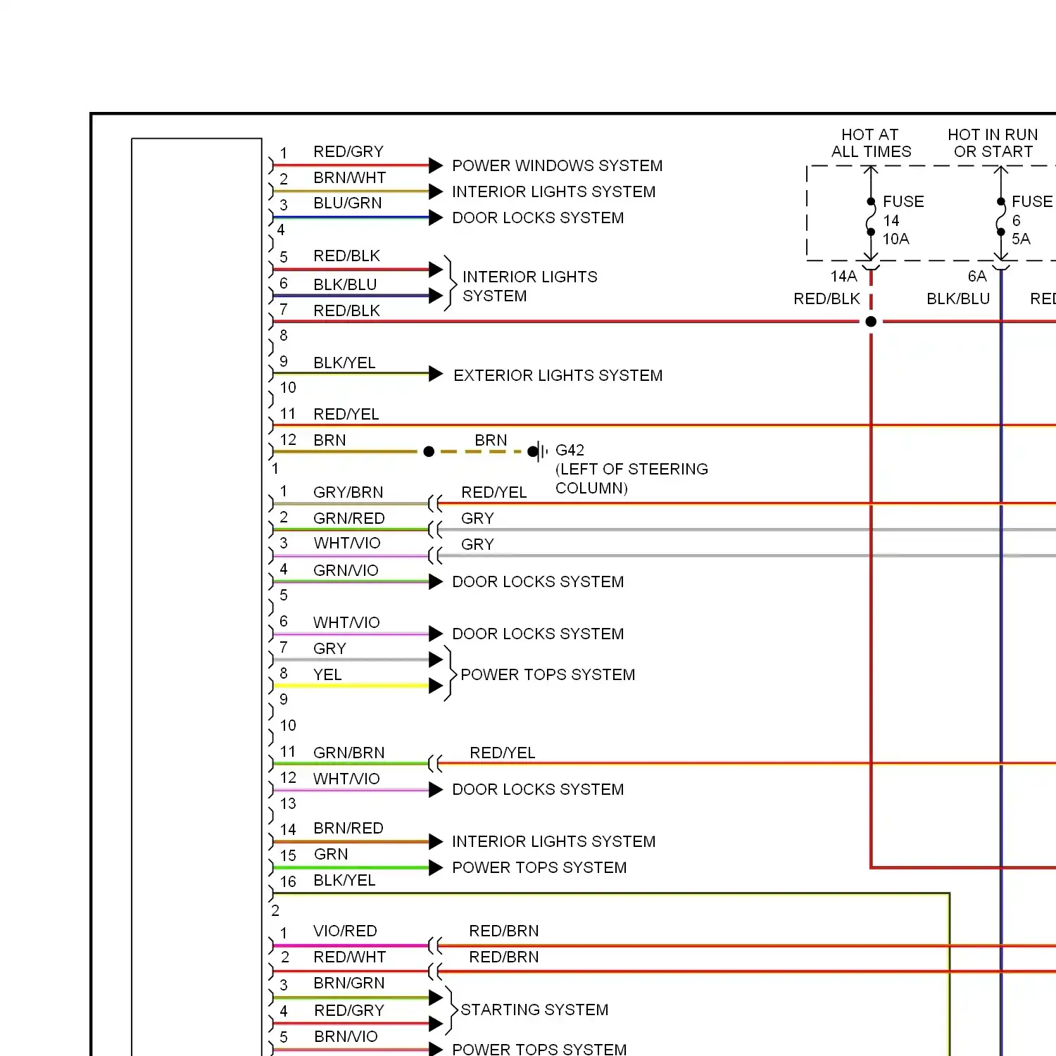Select BLK/BLU label below 6A
The height and width of the screenshot is (1056, 1056).
958,298
